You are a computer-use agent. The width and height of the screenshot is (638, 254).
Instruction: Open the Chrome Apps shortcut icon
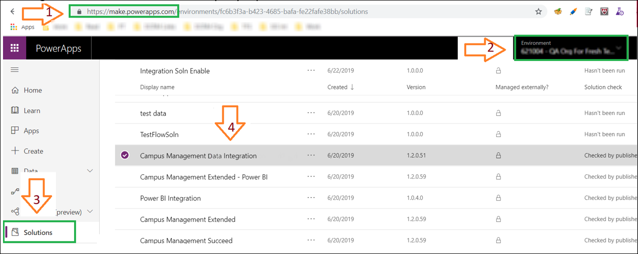(x=14, y=27)
